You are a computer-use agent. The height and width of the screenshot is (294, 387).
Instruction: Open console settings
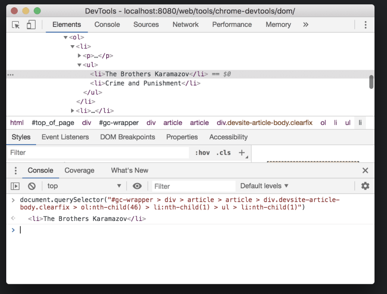pyautogui.click(x=365, y=186)
